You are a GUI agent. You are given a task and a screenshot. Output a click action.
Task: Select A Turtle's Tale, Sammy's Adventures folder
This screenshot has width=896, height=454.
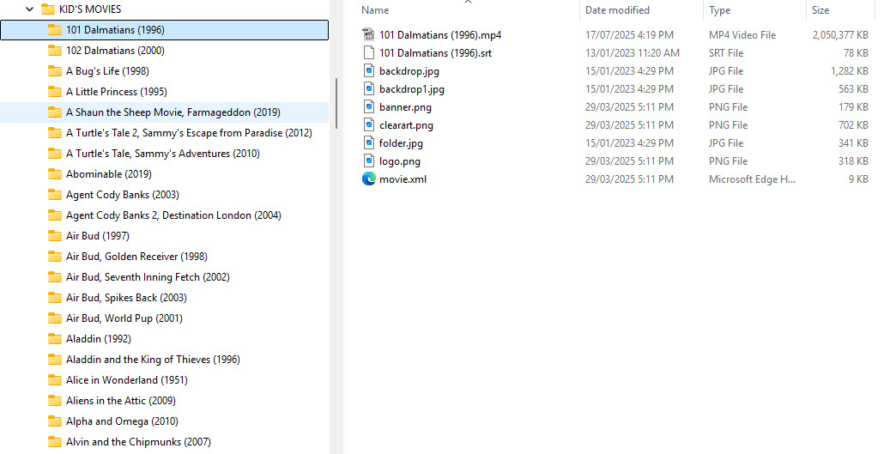click(x=165, y=153)
